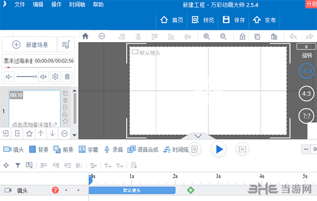Select the 4:3 aspect ratio

pos(306,93)
